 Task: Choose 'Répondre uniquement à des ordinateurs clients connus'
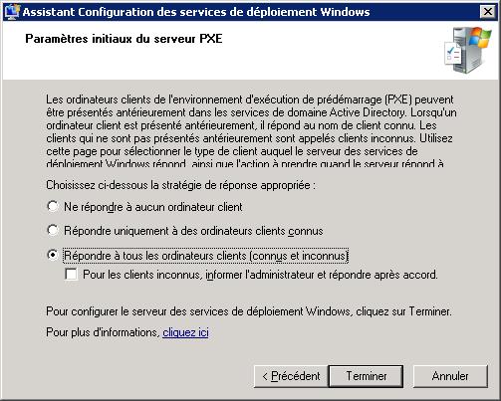coord(53,230)
